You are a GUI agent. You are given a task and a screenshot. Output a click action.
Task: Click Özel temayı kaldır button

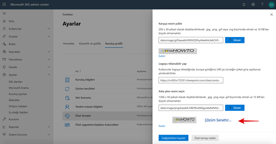(x=205, y=138)
